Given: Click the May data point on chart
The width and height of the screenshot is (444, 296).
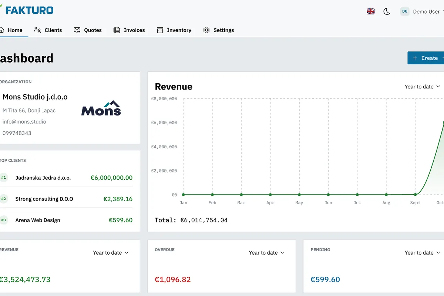Looking at the screenshot, I should 299,195.
